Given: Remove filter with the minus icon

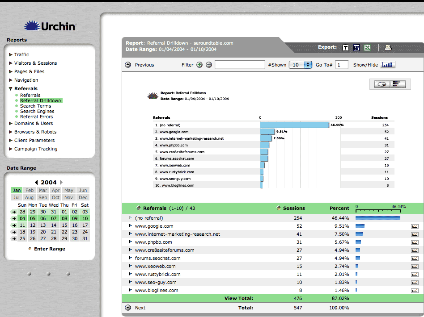Looking at the screenshot, I should point(209,65).
